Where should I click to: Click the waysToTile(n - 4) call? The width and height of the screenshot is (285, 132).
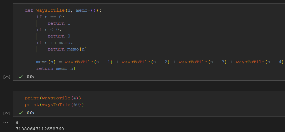click(x=260, y=62)
